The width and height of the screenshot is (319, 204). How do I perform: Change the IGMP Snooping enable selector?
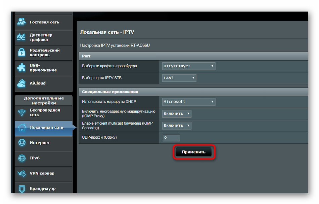click(177, 126)
